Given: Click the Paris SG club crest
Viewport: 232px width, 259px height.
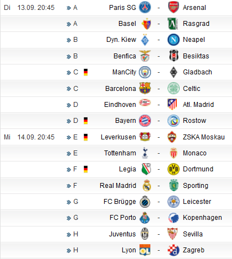Looking at the screenshot, I should click(x=145, y=8).
